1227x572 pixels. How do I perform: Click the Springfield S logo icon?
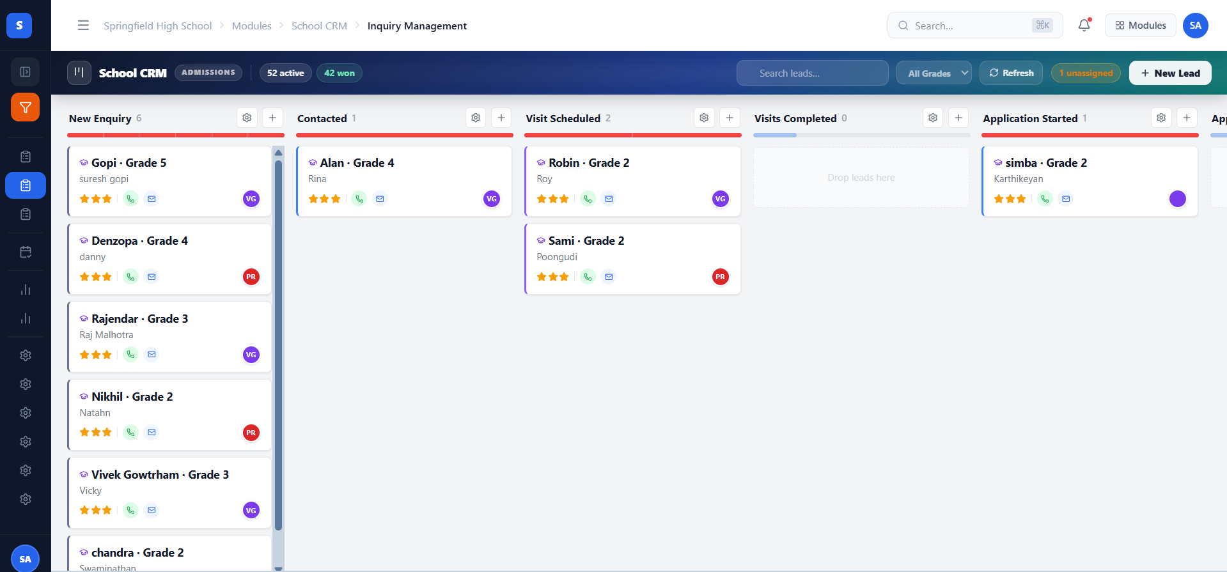pos(19,26)
